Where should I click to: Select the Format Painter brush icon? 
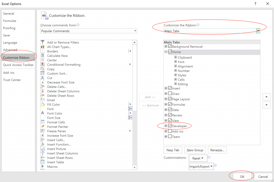(x=43, y=126)
